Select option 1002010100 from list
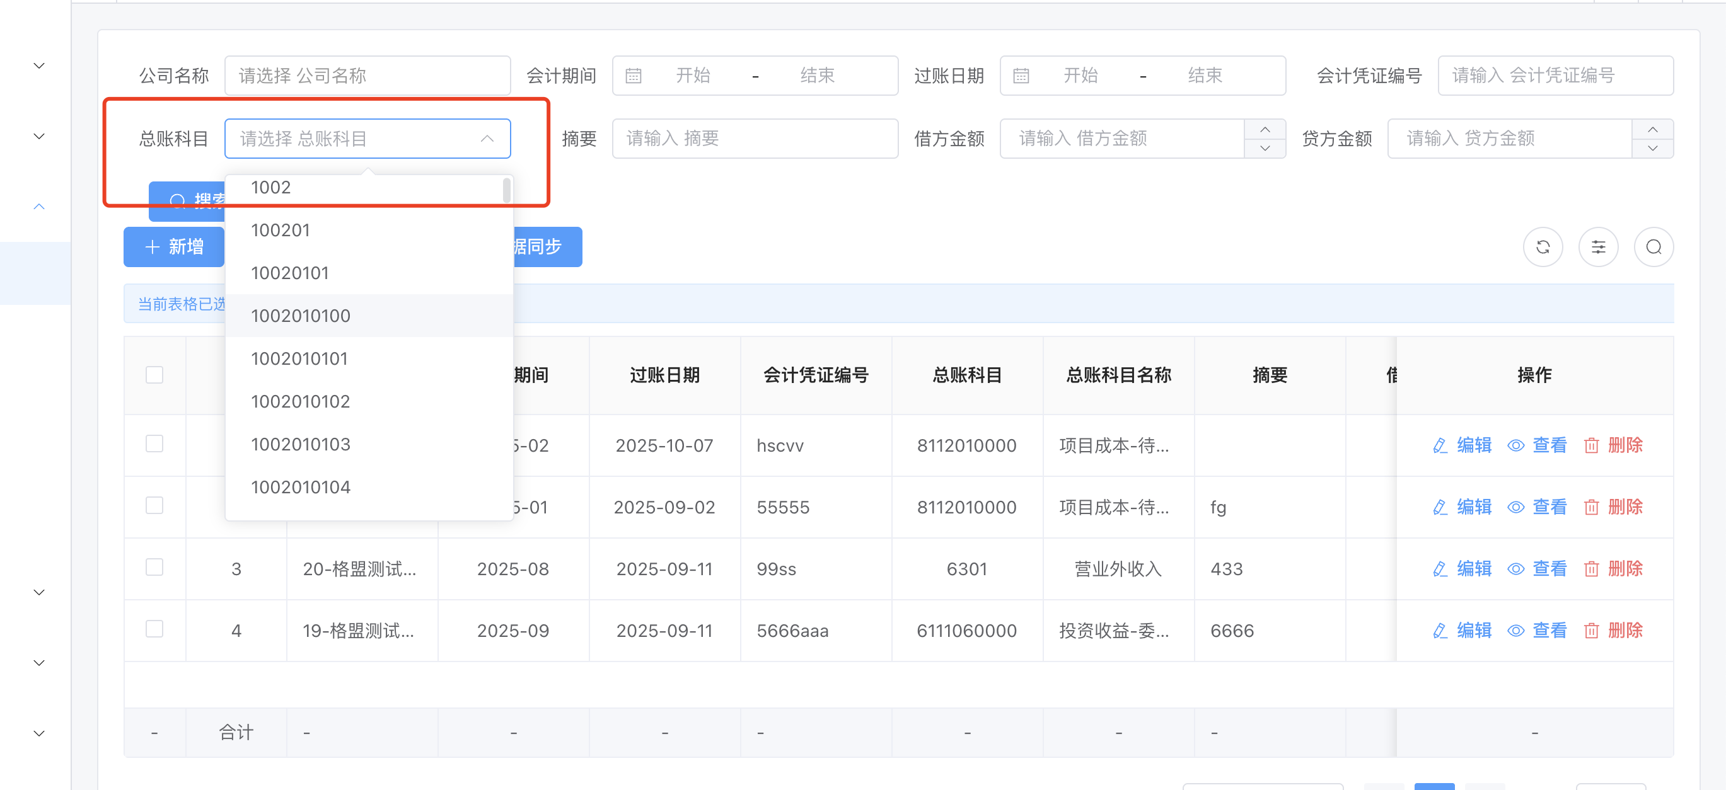Viewport: 1726px width, 790px height. click(300, 316)
